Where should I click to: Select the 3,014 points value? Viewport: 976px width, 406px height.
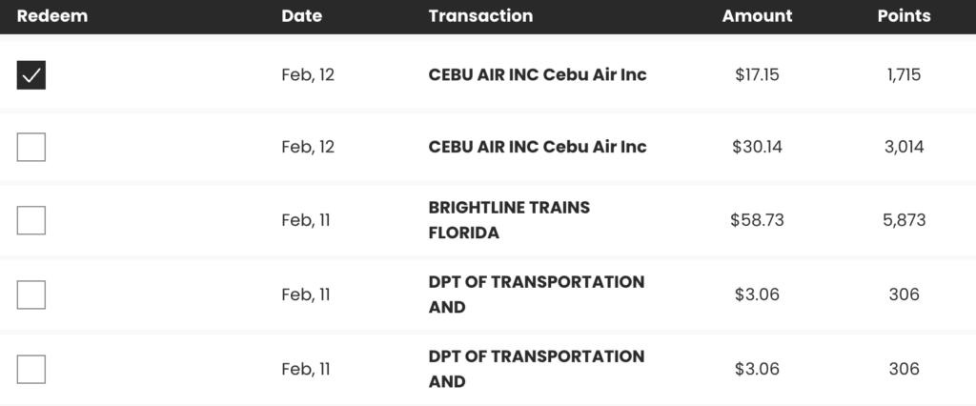click(904, 147)
